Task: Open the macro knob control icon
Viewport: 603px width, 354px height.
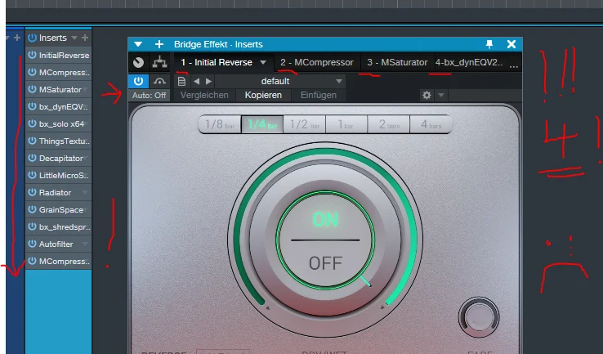Action: (x=138, y=62)
